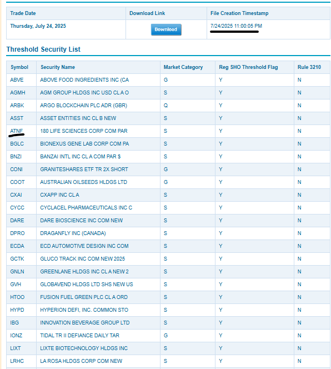This screenshot has width=331, height=369.
Task: Click Rule 3210 value N in IONZ row
Action: coord(299,335)
